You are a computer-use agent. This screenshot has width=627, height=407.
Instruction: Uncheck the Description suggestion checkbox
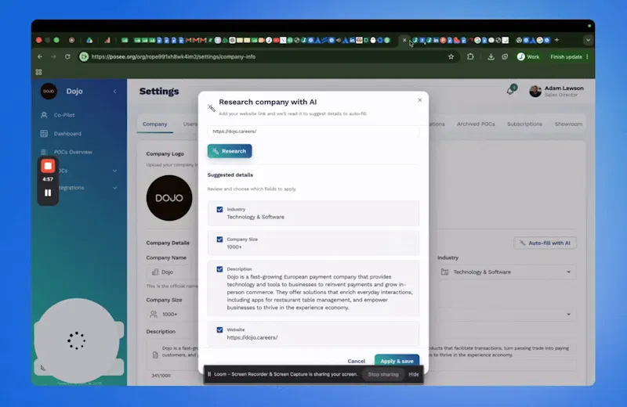[219, 269]
